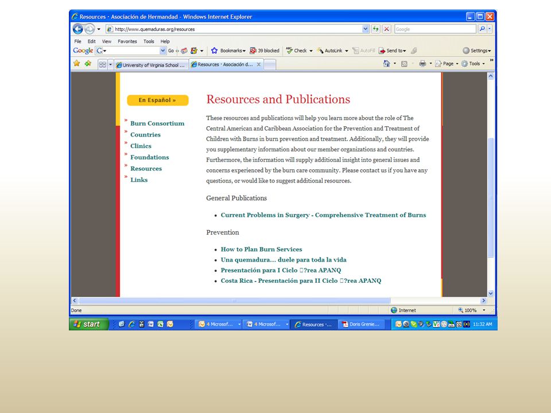Screen dimensions: 551x413
Task: Open Tools gear menu in command bar
Action: coord(473,64)
